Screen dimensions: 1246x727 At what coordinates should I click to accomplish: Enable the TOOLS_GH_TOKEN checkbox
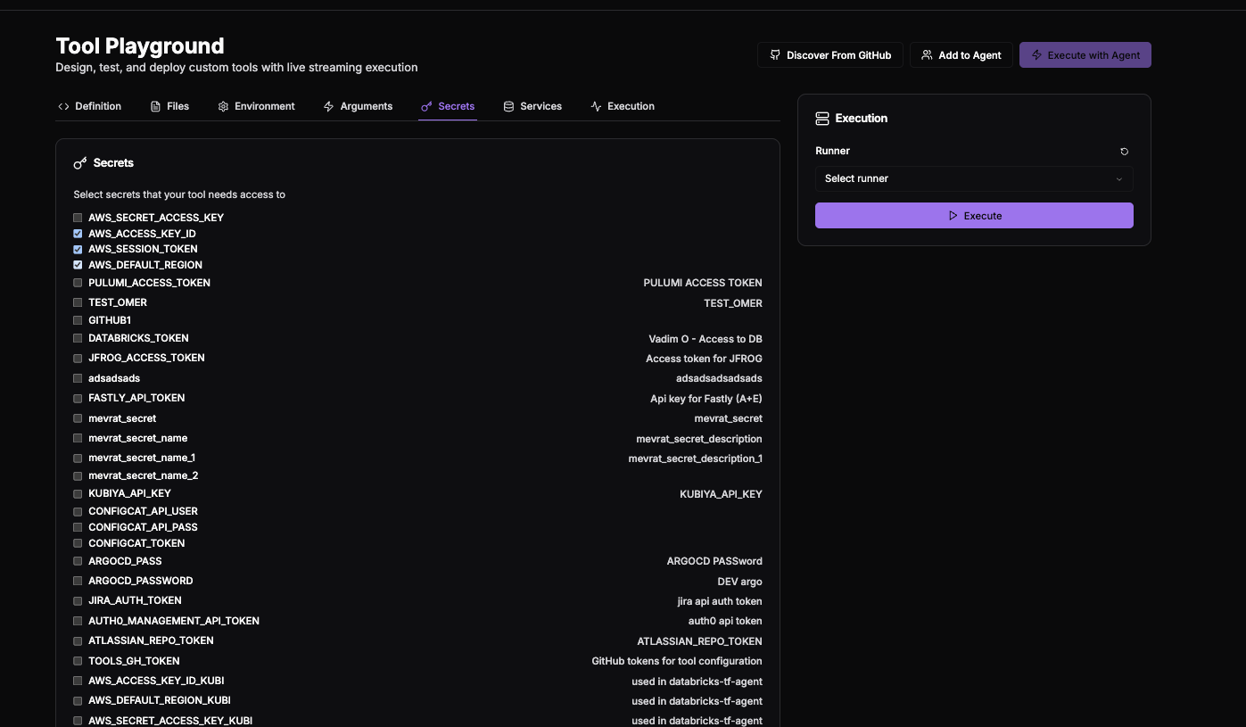[78, 661]
